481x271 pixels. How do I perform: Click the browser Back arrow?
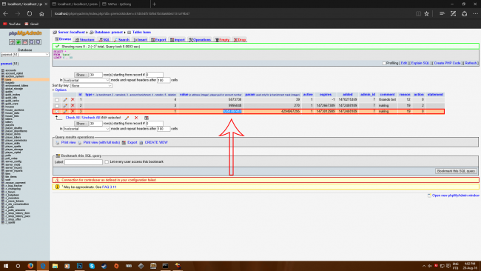[5, 14]
